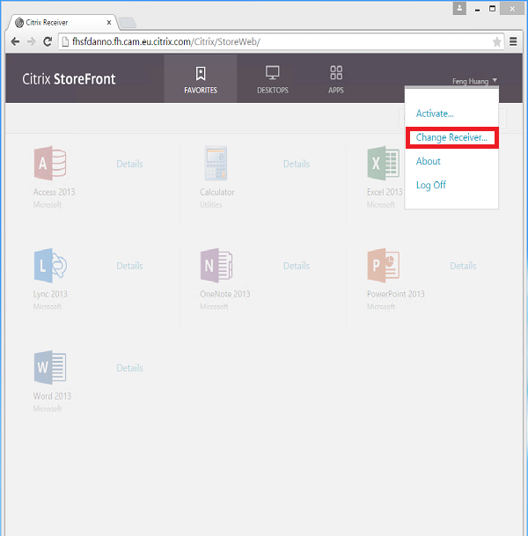View Details link for Access 2013

click(129, 164)
